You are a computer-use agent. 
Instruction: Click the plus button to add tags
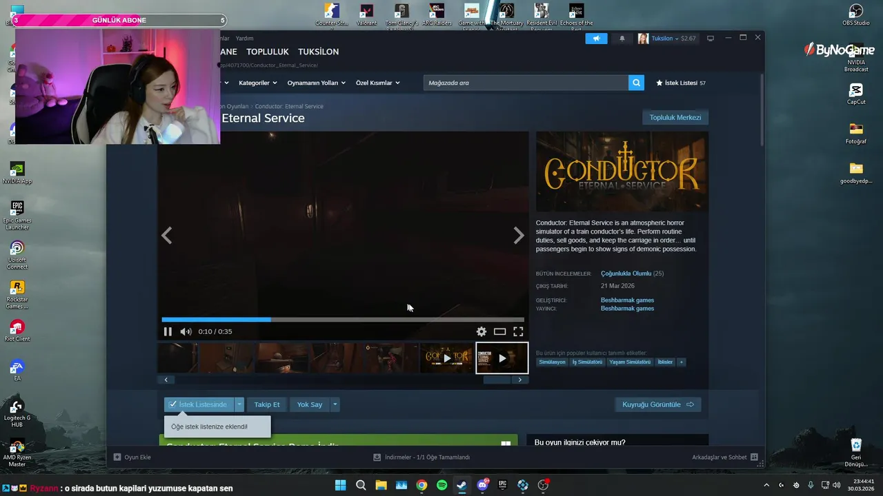pos(681,362)
